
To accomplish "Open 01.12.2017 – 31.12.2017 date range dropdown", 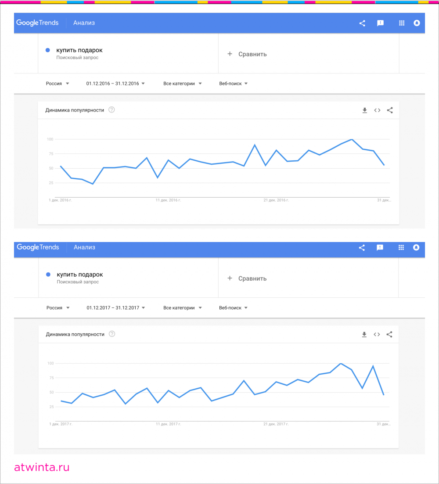I will [x=116, y=308].
